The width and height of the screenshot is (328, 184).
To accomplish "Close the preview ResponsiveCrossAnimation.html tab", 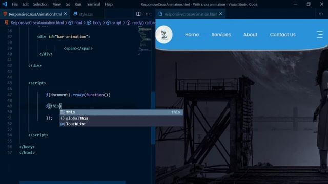I will pyautogui.click(x=221, y=14).
